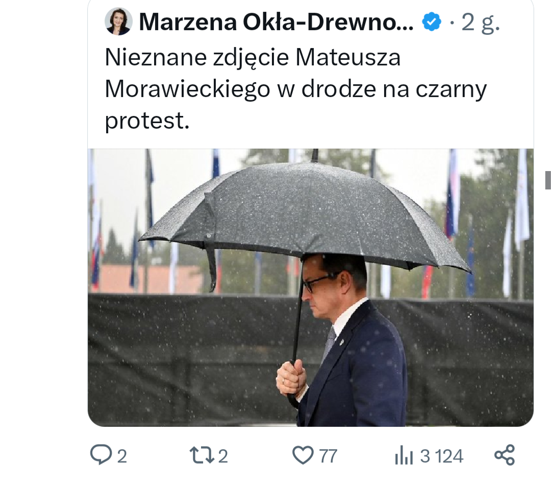Open the author's profile picture avatar

[x=118, y=21]
